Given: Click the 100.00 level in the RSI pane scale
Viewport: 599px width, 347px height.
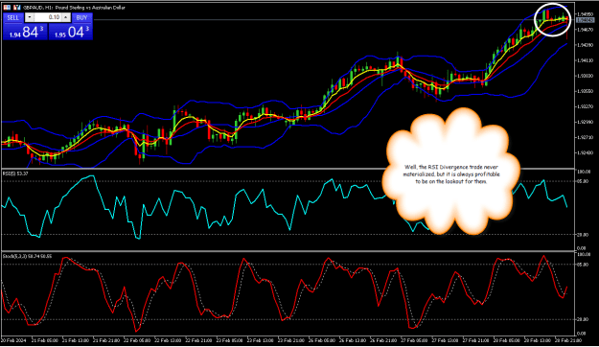Looking at the screenshot, I should (x=585, y=172).
